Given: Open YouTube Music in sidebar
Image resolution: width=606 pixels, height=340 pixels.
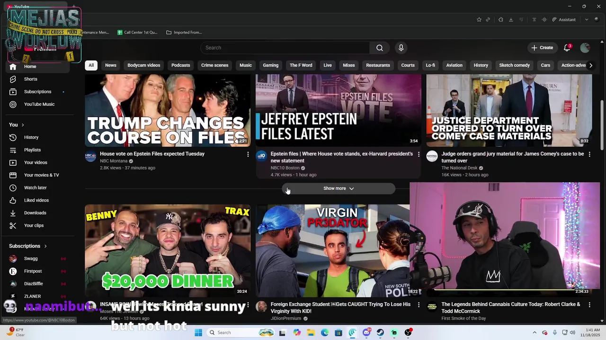Looking at the screenshot, I should click(x=38, y=104).
